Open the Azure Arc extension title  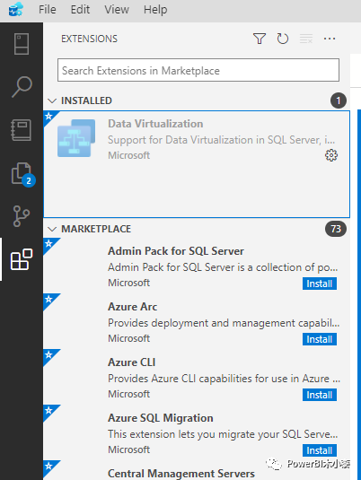click(x=132, y=307)
